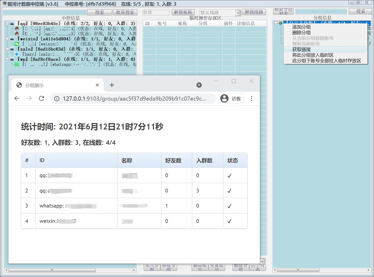Open a new browser tab
Screen dimensions: 374x277
click(x=112, y=85)
